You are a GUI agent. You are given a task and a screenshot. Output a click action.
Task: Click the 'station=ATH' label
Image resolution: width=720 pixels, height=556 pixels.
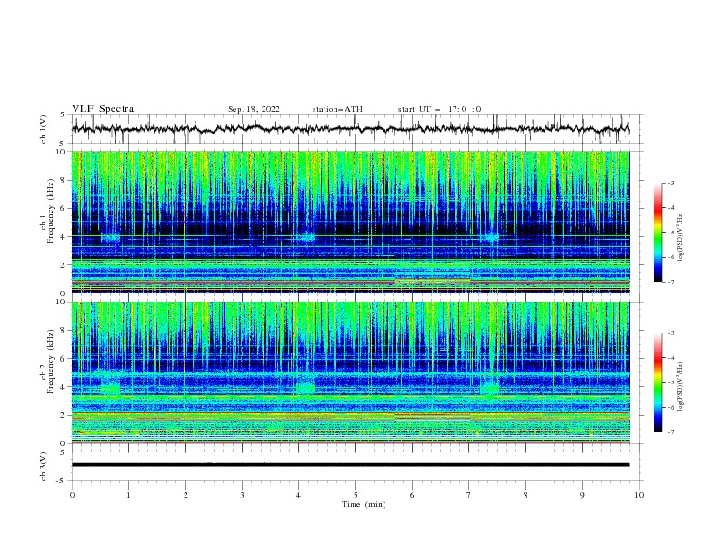[x=337, y=109]
